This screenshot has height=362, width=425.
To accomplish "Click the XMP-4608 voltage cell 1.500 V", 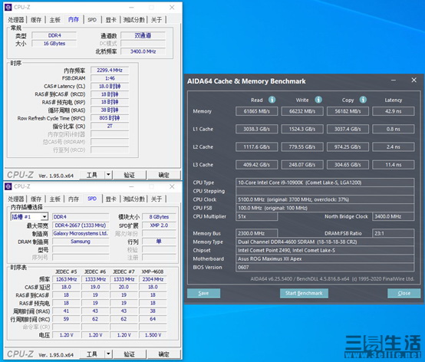I will click(153, 335).
